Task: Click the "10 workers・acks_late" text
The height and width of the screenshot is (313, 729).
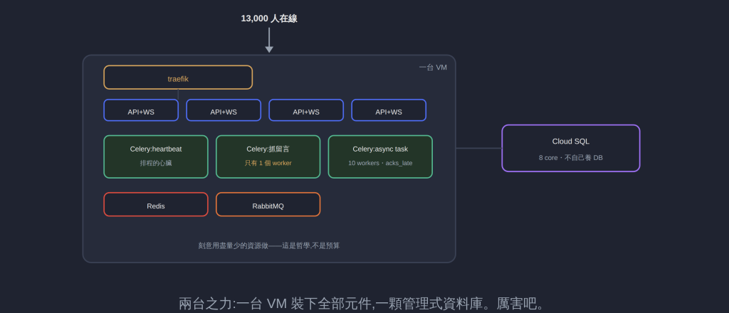Action: tap(380, 163)
